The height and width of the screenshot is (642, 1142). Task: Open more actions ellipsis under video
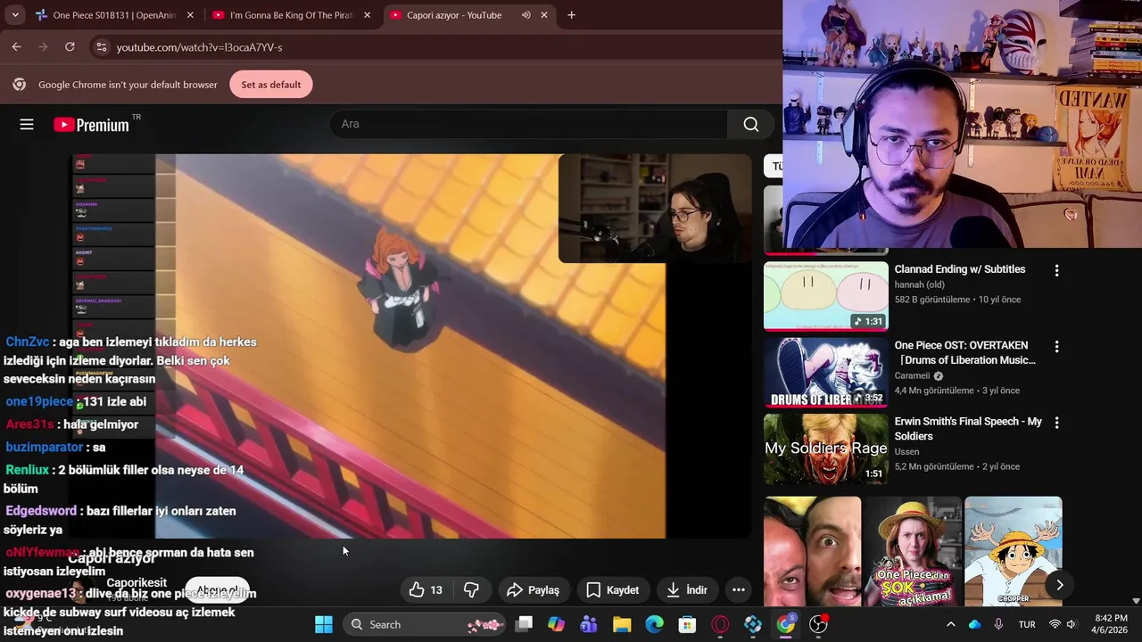tap(739, 589)
